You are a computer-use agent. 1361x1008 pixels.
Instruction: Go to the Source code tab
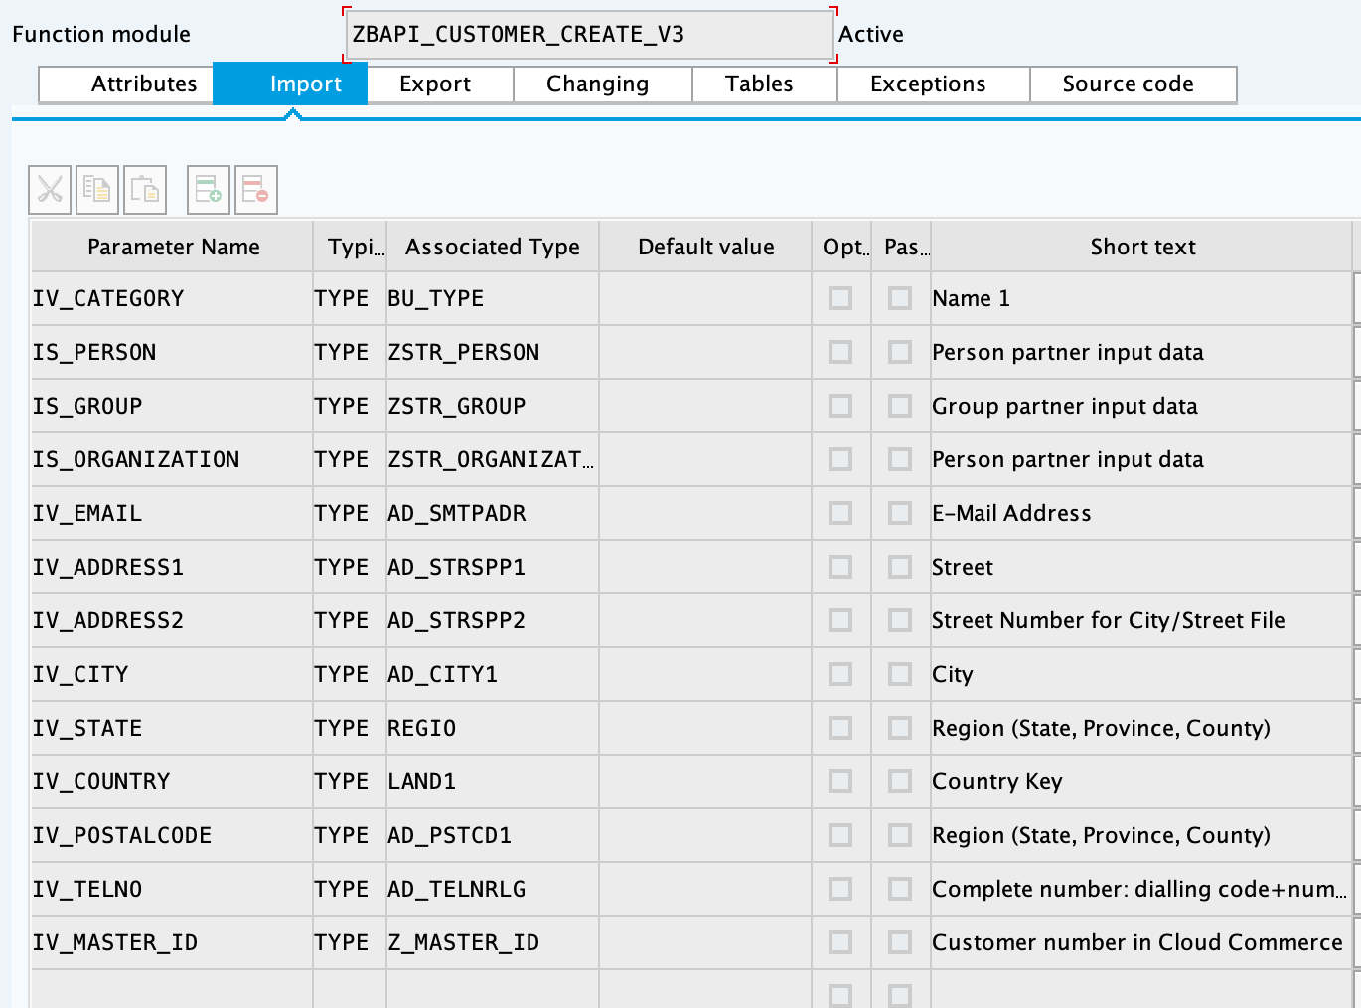click(x=1128, y=84)
